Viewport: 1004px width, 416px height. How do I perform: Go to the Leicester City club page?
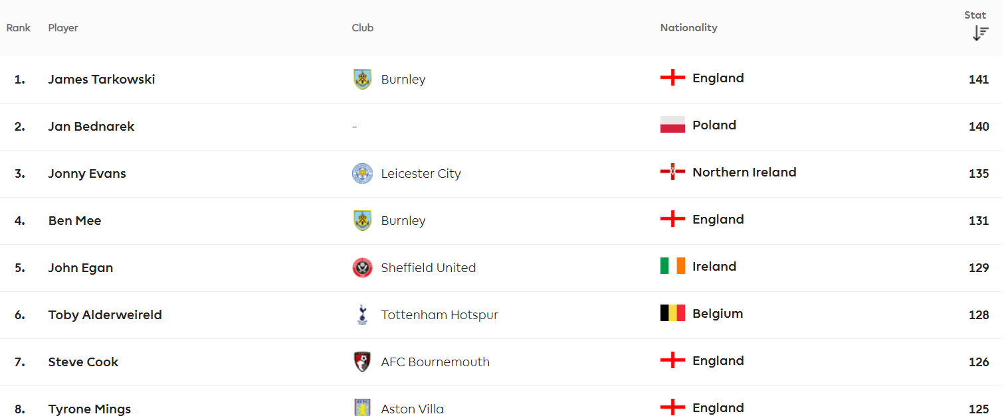point(421,174)
